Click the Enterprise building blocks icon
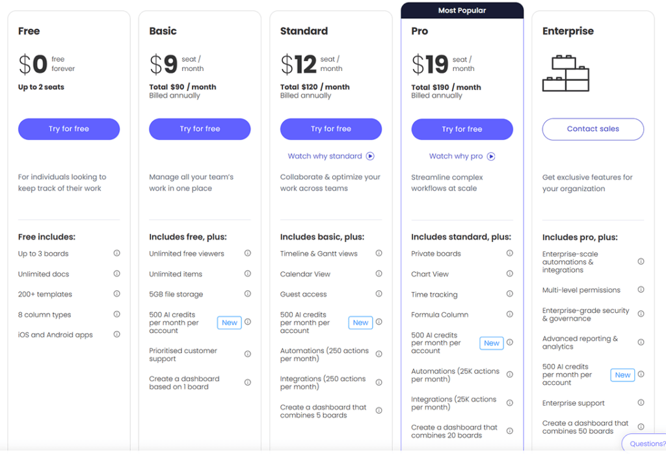Viewport: 666px width, 454px height. pos(566,73)
